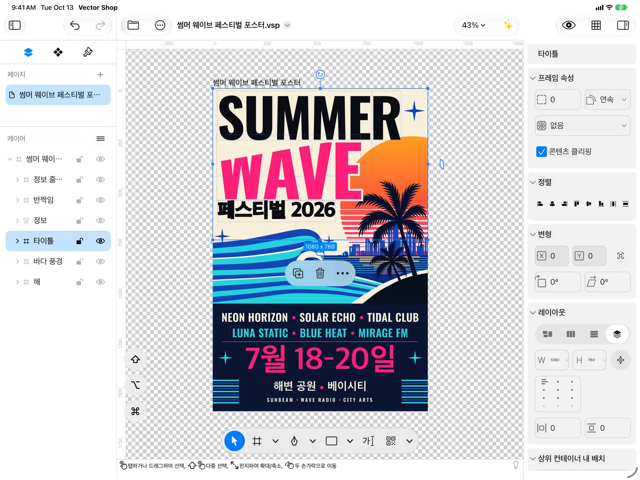Edit the X position field
Viewport: 640px width, 480px height.
point(552,256)
